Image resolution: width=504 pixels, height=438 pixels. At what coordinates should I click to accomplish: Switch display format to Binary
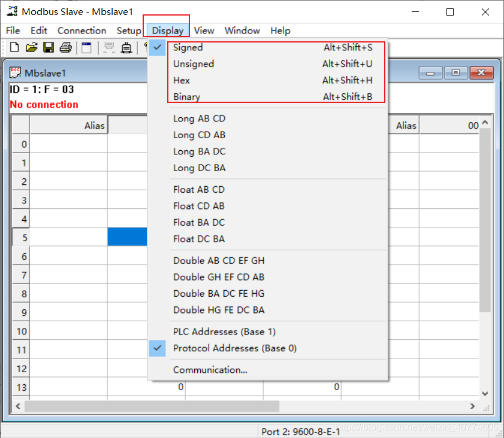pyautogui.click(x=268, y=96)
